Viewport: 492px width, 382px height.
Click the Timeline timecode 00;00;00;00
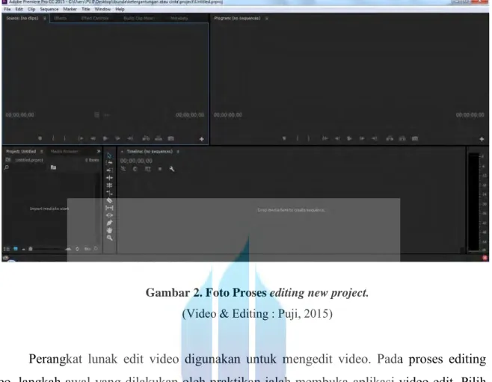[136, 161]
